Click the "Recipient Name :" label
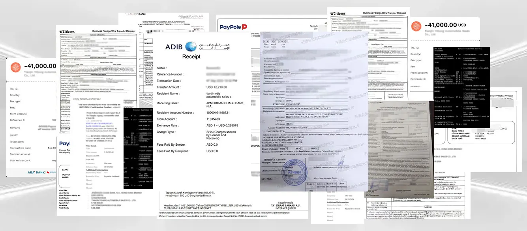 pyautogui.click(x=168, y=94)
